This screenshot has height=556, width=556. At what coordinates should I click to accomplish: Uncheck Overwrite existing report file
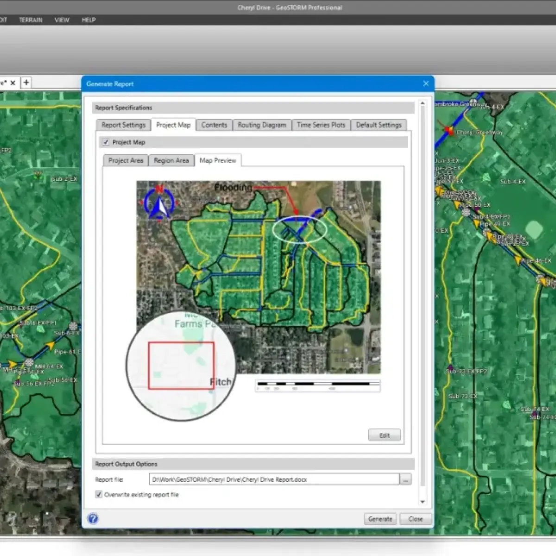99,494
